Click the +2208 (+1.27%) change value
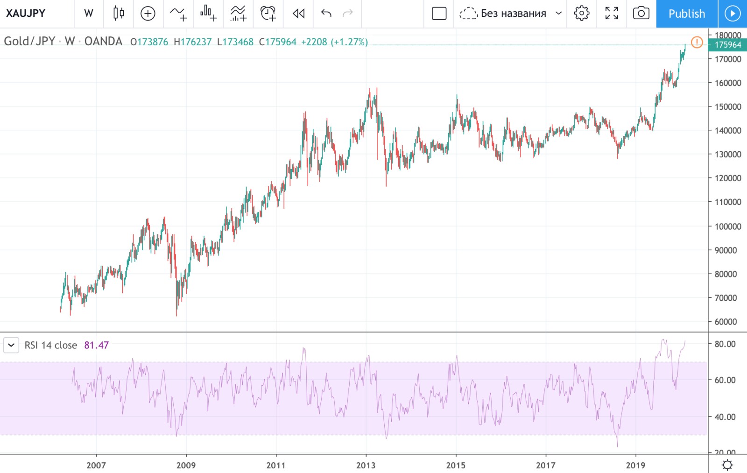This screenshot has width=747, height=473. [x=334, y=42]
